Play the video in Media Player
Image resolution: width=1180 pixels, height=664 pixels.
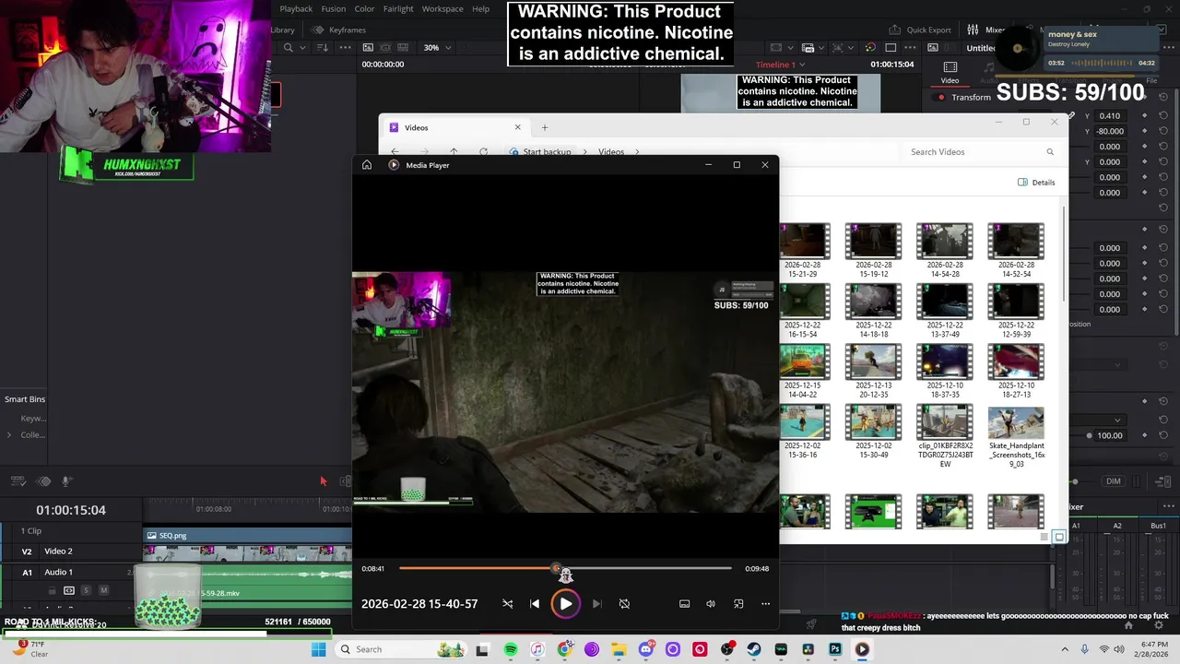565,604
